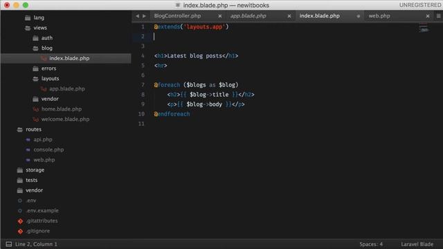Viewport: 443px width, 249px height.
Task: Click tests folder icon
Action: pyautogui.click(x=20, y=181)
